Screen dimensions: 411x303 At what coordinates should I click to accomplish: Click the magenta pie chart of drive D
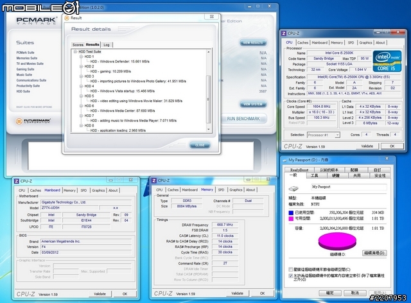[x=337, y=241]
